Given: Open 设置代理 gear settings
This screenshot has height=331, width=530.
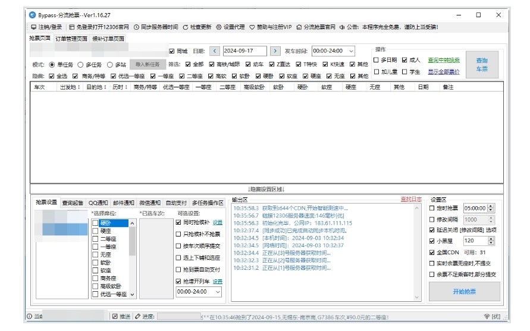Looking at the screenshot, I should [218, 27].
